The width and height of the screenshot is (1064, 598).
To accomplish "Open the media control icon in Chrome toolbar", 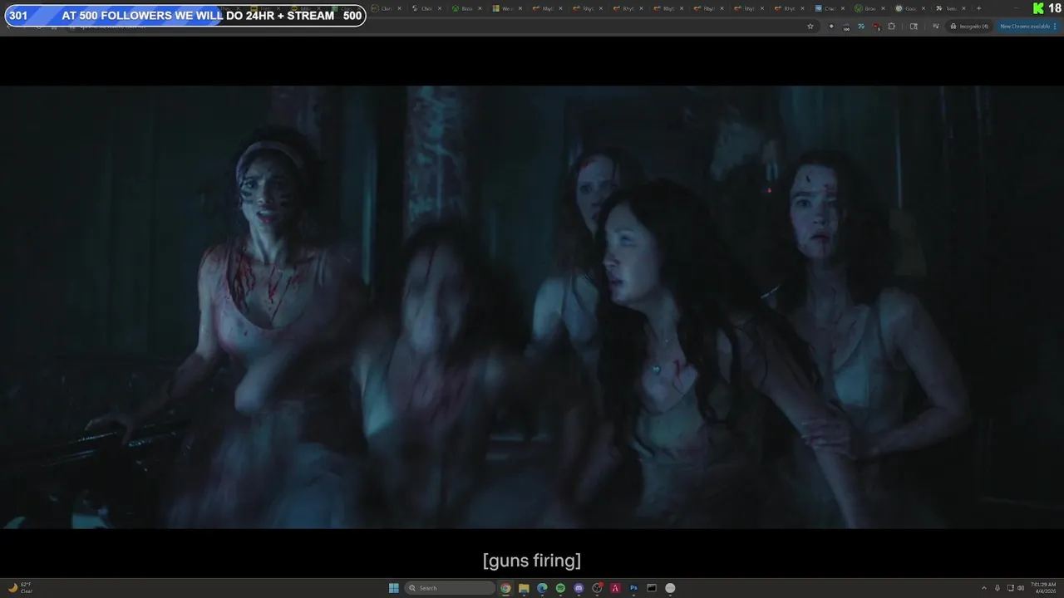I will [x=935, y=26].
